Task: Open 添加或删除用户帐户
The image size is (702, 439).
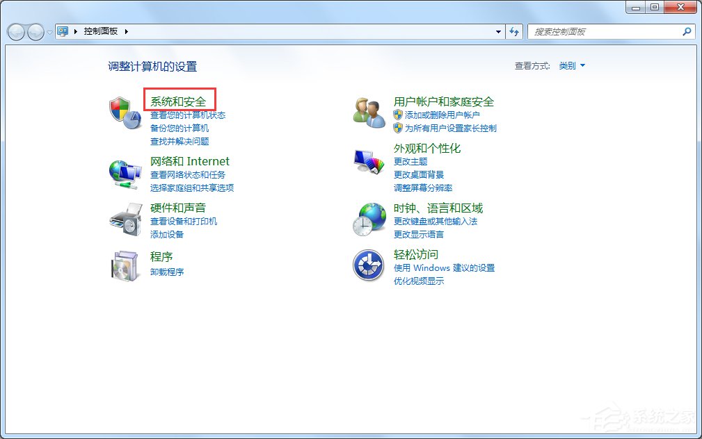Action: coord(443,115)
